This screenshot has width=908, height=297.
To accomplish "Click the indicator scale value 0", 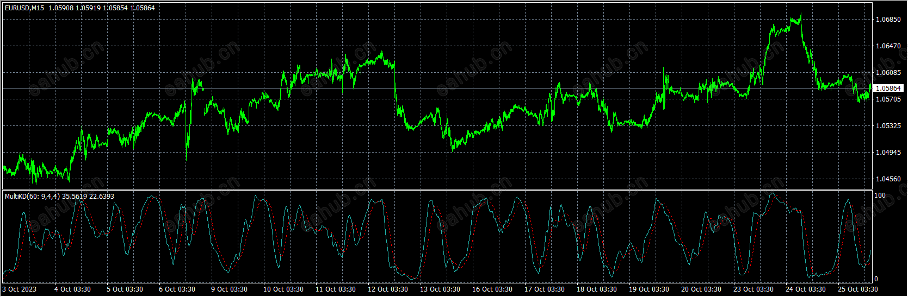I will [x=876, y=279].
